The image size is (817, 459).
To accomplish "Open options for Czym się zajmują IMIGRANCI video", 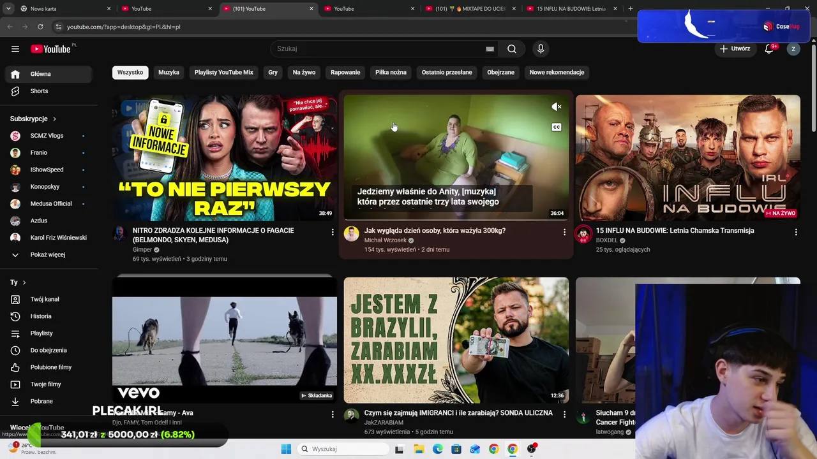I will pyautogui.click(x=564, y=414).
